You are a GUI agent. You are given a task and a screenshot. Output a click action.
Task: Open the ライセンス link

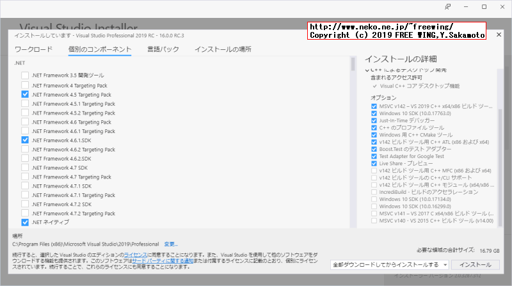point(136,255)
